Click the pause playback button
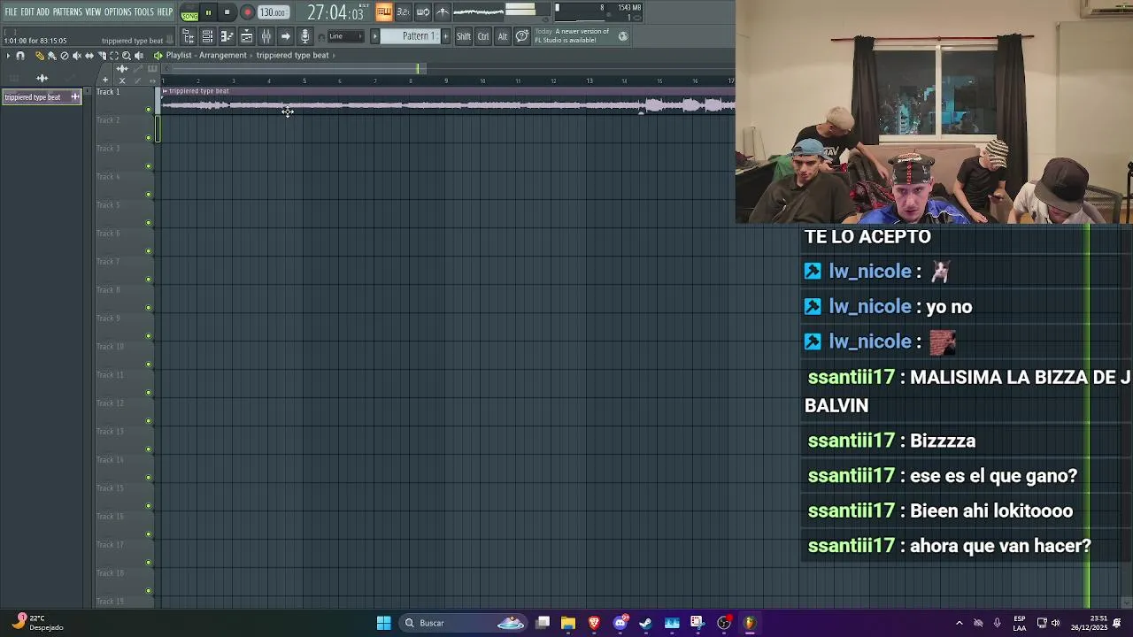This screenshot has height=637, width=1133. click(x=208, y=12)
